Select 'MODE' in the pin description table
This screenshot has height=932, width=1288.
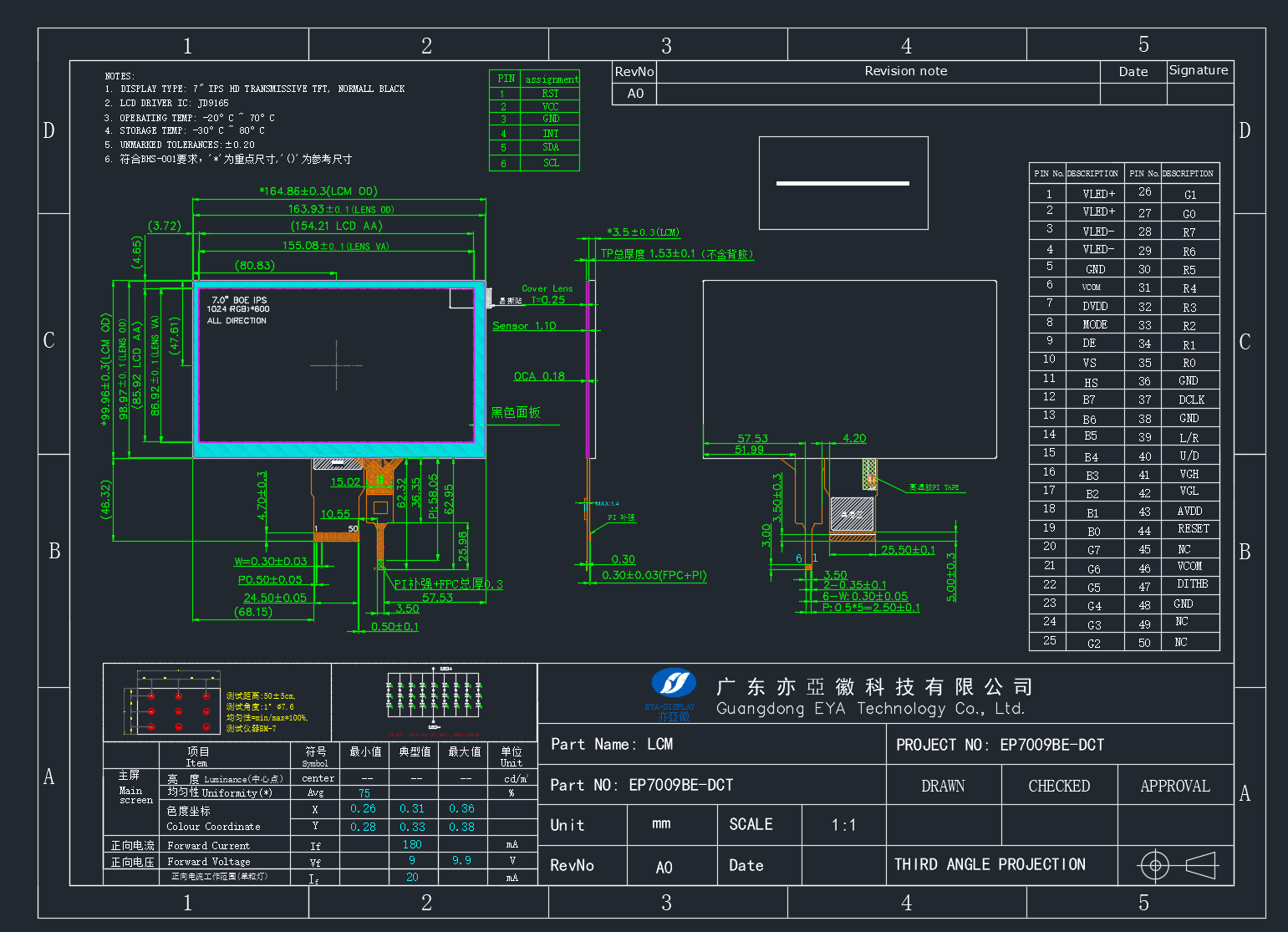point(1095,325)
